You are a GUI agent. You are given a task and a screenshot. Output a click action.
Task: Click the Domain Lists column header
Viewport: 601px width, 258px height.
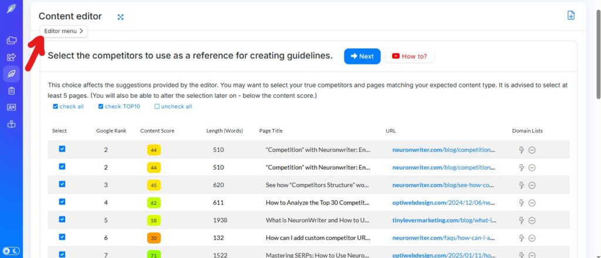tap(528, 131)
